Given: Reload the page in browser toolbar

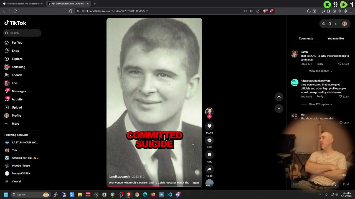Looking at the screenshot, I should click(x=15, y=11).
